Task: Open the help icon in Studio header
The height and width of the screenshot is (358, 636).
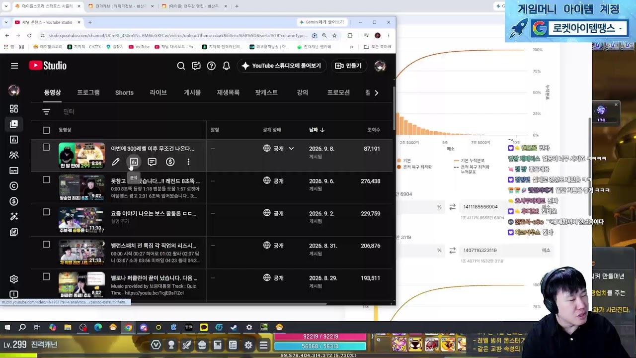Action: [211, 66]
